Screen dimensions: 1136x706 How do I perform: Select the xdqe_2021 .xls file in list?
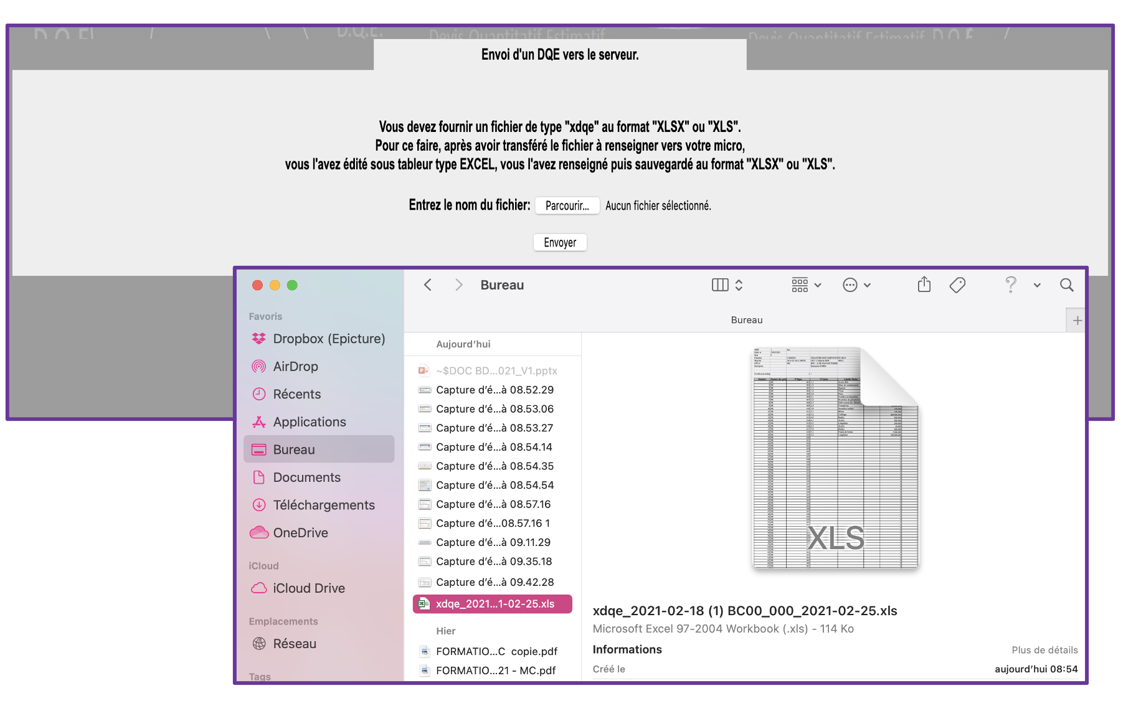[495, 604]
